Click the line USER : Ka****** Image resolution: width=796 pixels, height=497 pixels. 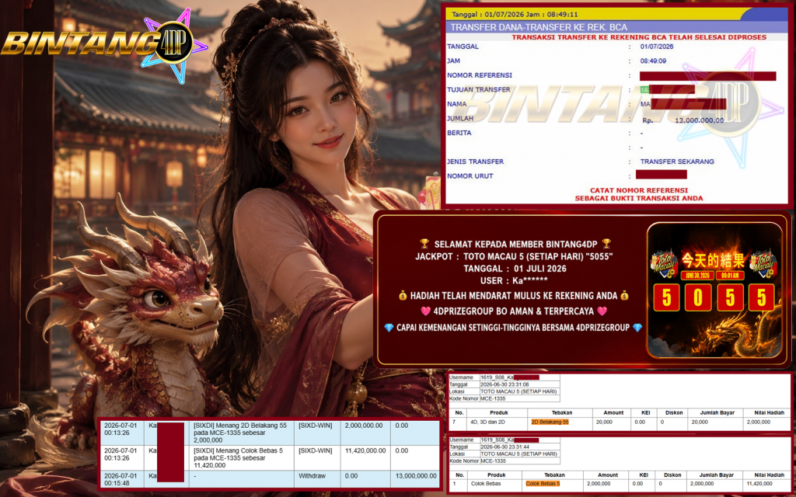[x=514, y=280]
